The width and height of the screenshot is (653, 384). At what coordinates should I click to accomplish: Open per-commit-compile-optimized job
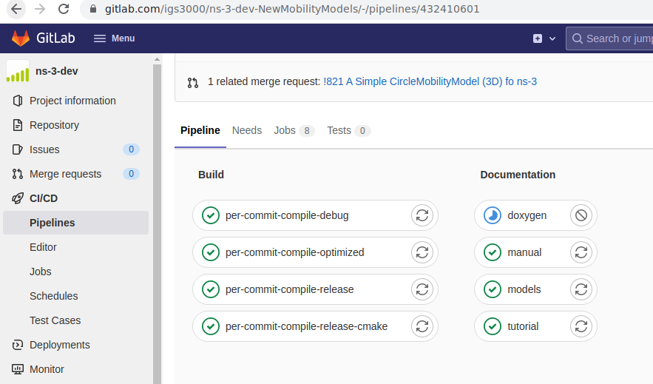tap(294, 252)
